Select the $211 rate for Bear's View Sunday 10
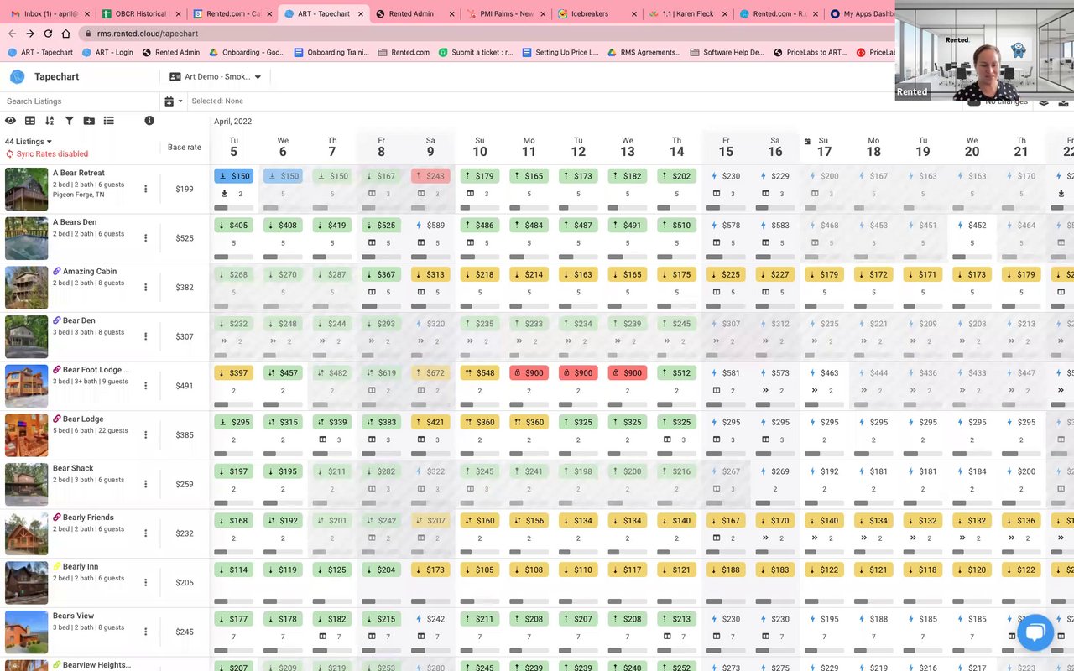 480,619
